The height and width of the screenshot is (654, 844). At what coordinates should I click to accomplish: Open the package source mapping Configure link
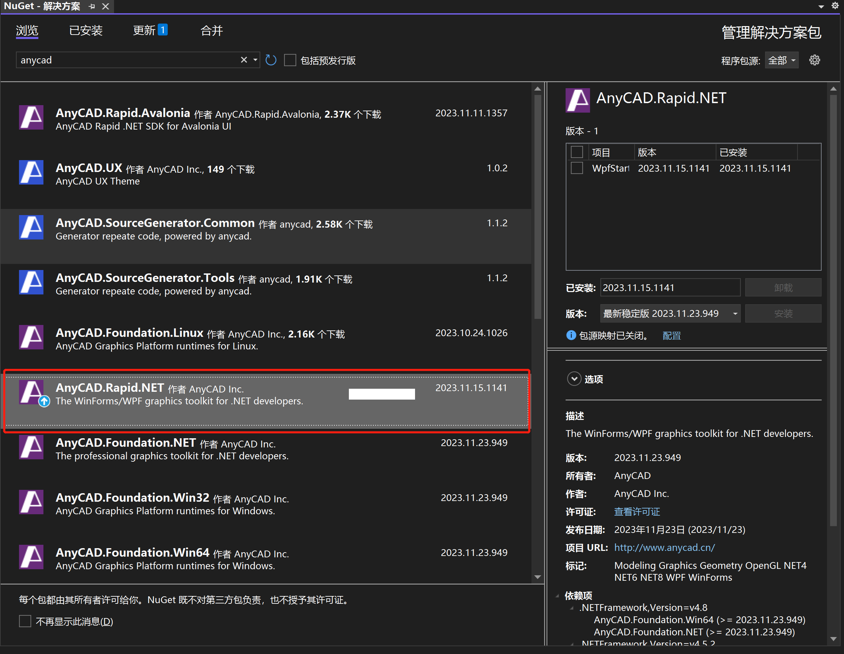click(x=672, y=335)
